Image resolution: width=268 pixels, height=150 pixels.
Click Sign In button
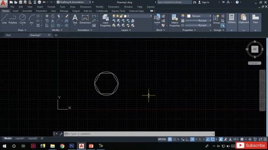[204, 2]
